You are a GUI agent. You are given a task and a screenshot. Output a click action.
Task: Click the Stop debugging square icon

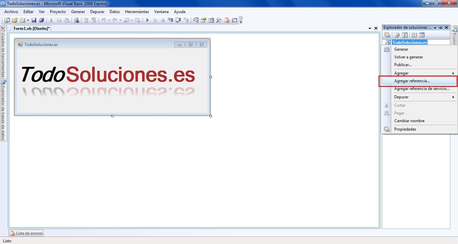(x=163, y=20)
